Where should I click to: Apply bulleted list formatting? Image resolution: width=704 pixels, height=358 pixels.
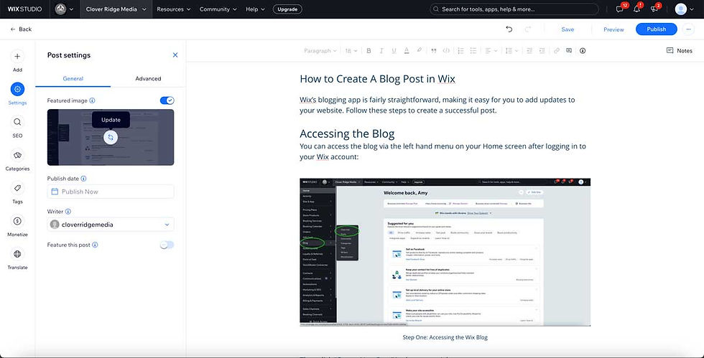tap(473, 51)
